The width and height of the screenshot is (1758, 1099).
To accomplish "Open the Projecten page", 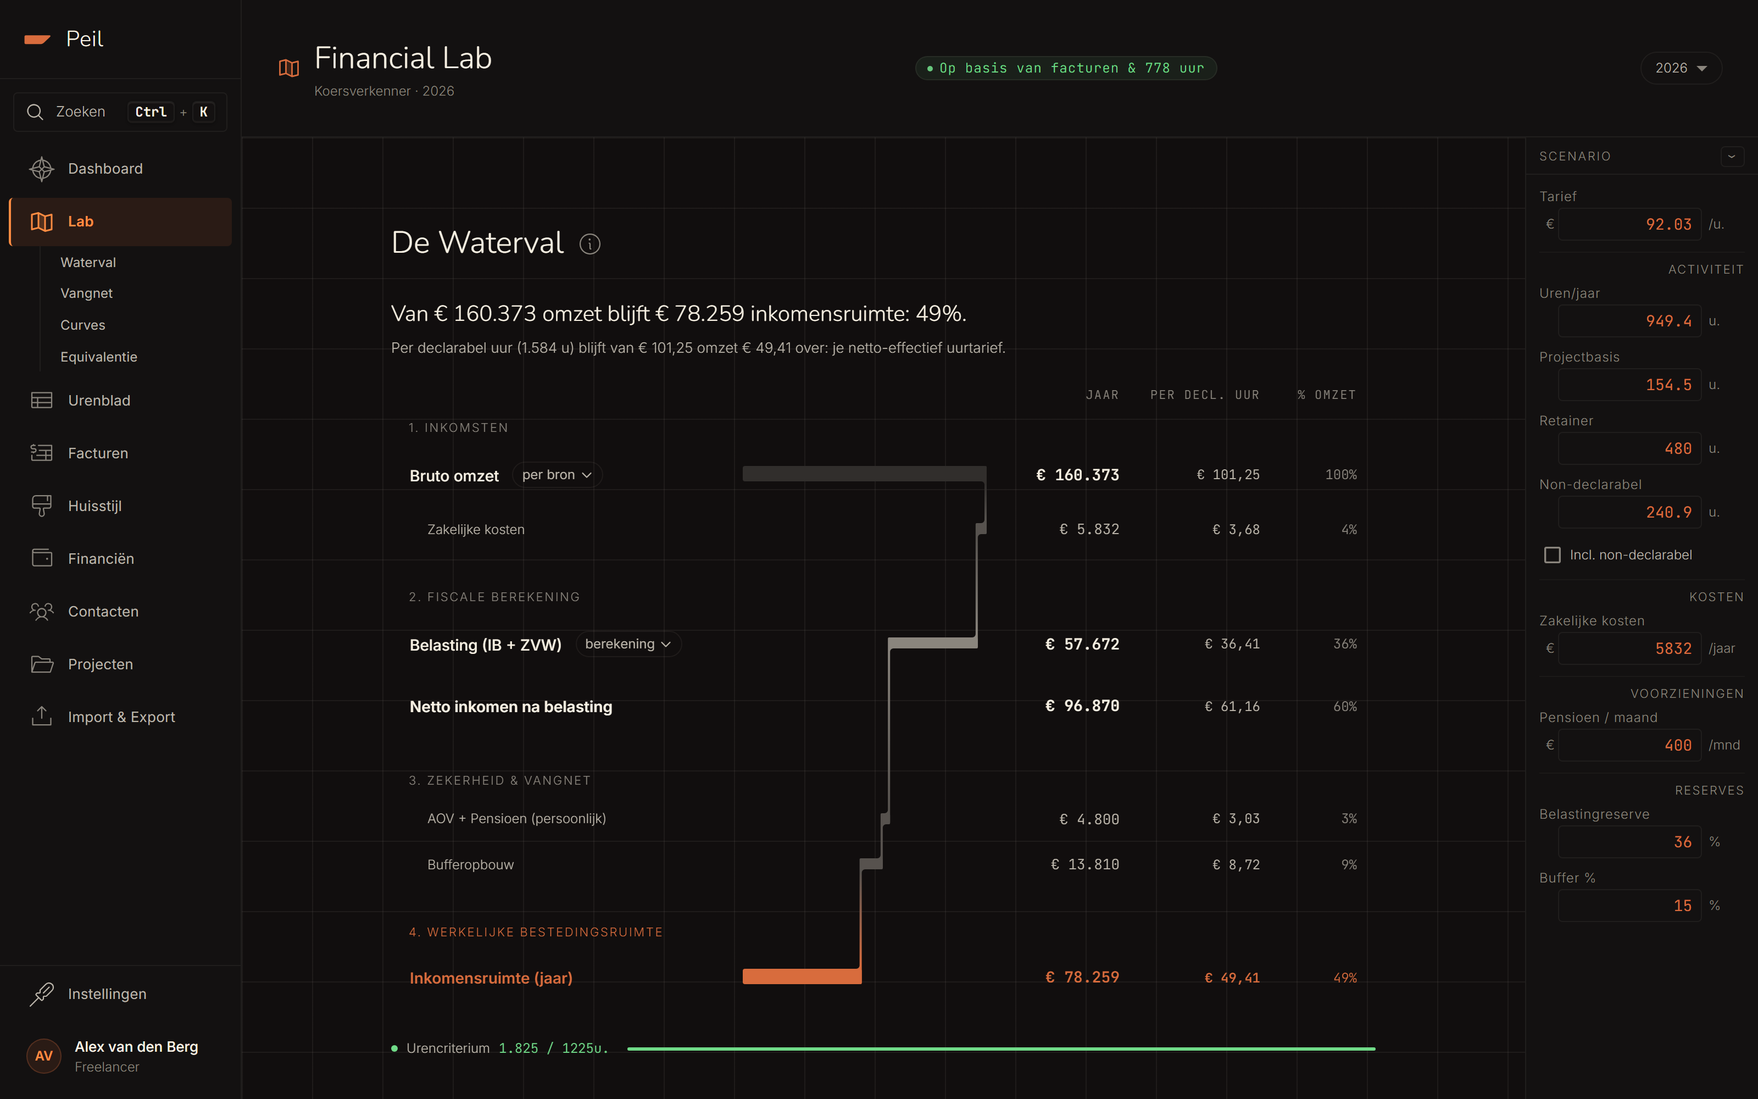I will pyautogui.click(x=121, y=664).
